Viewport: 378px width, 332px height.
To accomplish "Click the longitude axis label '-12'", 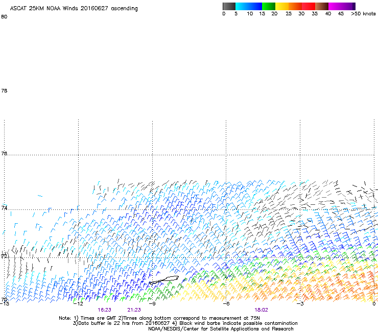I will 78,304.
